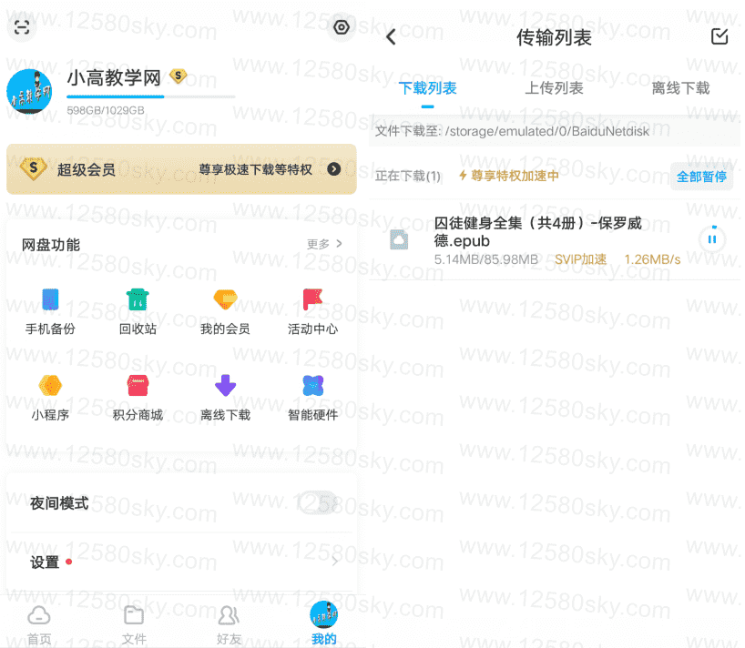Go back from 传输列表

click(391, 36)
